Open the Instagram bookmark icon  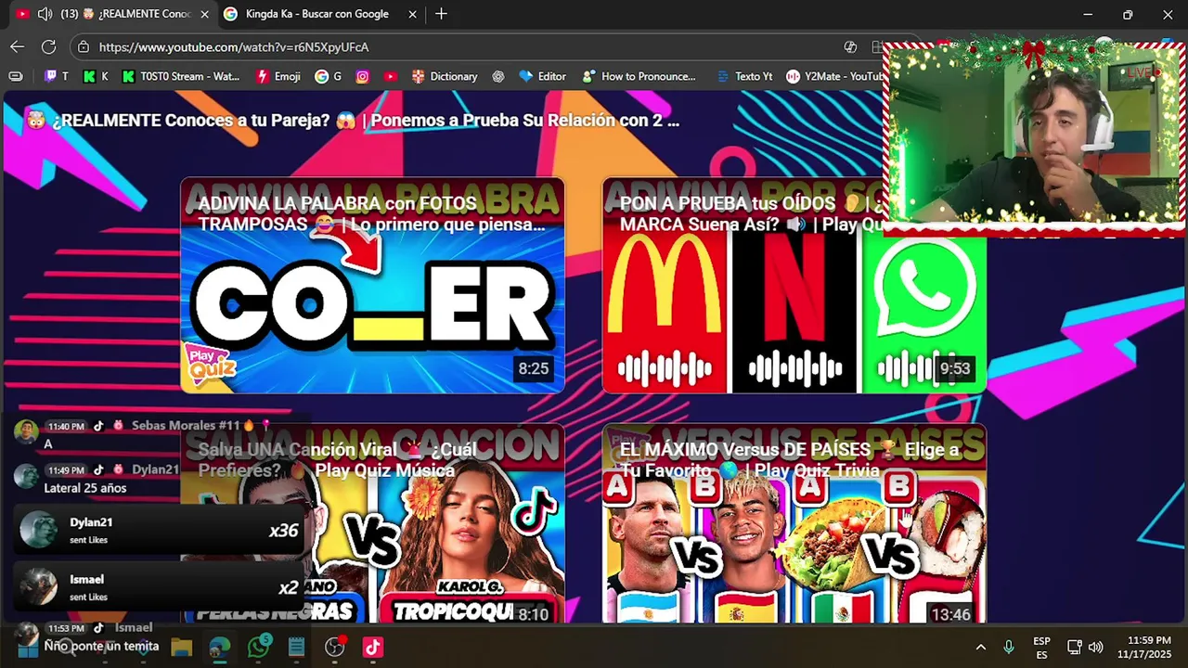tap(363, 76)
